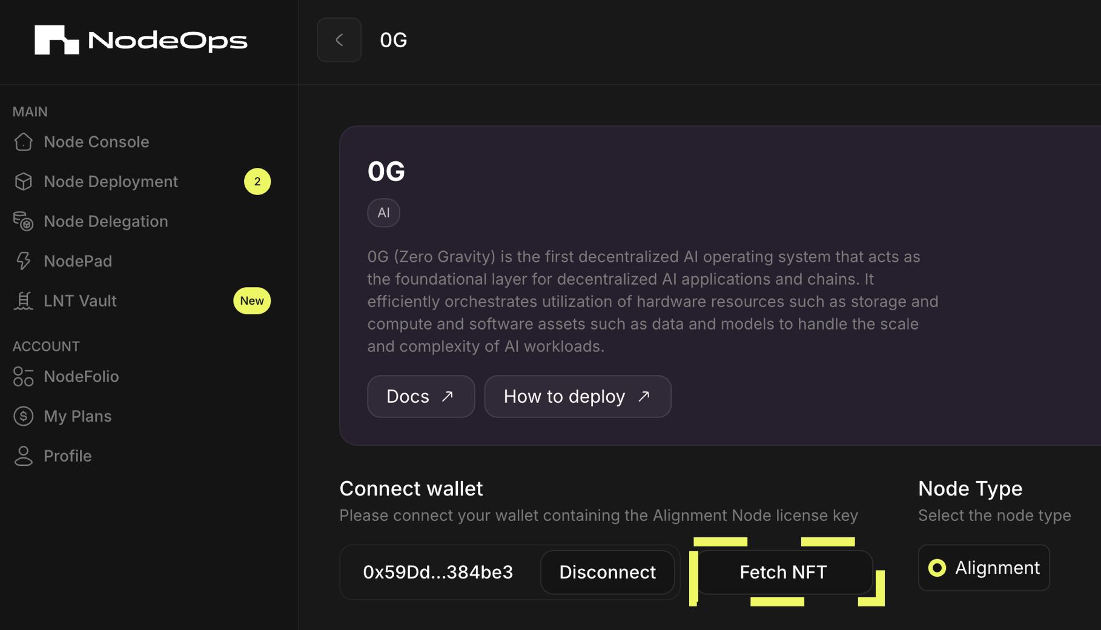Viewport: 1101px width, 630px height.
Task: Click the Node Deployment notification badge
Action: coord(258,181)
